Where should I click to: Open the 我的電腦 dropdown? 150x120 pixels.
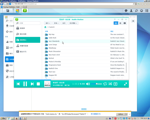(73, 23)
